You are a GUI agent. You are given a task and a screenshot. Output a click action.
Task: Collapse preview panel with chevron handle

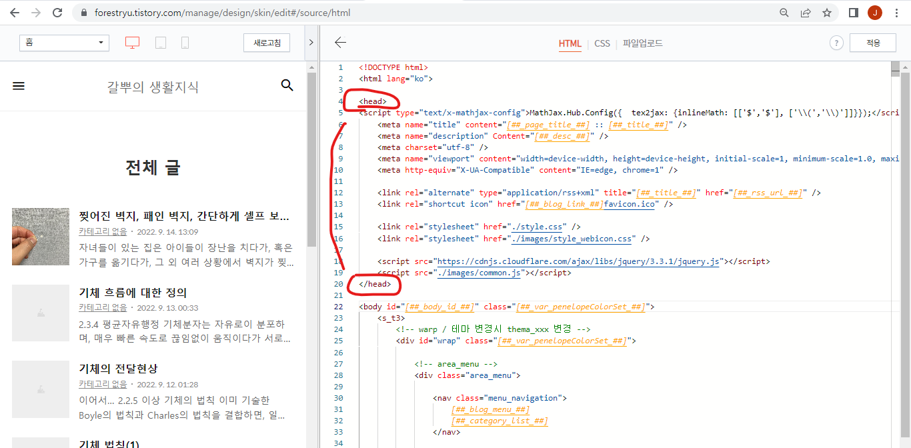[x=311, y=43]
